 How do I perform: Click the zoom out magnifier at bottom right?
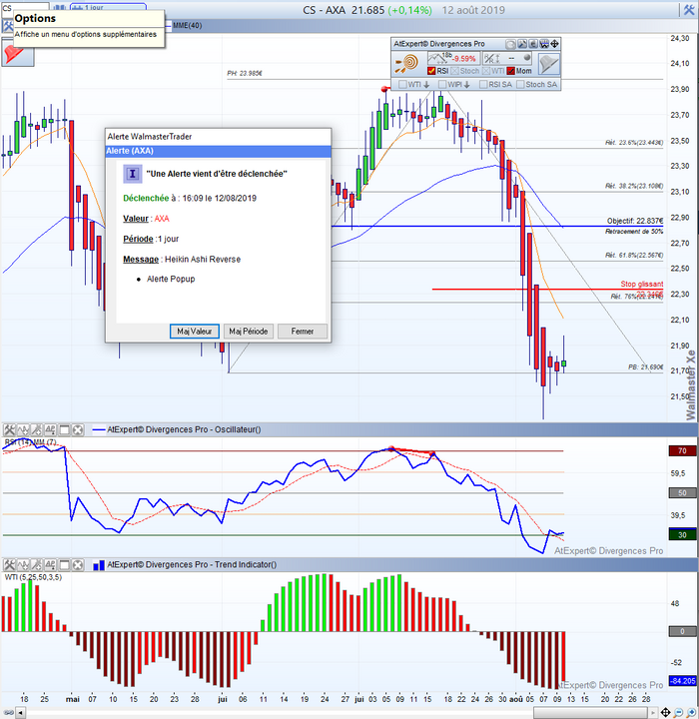[679, 713]
